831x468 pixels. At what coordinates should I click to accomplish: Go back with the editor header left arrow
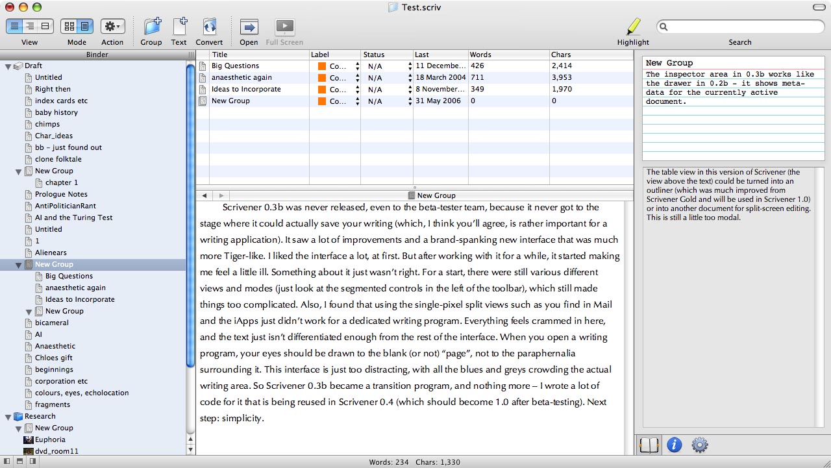(x=205, y=195)
